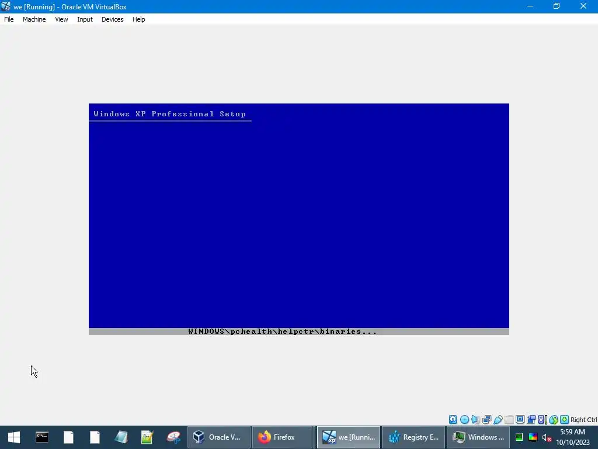Click the keyboard capture green arrow icon

click(565, 420)
